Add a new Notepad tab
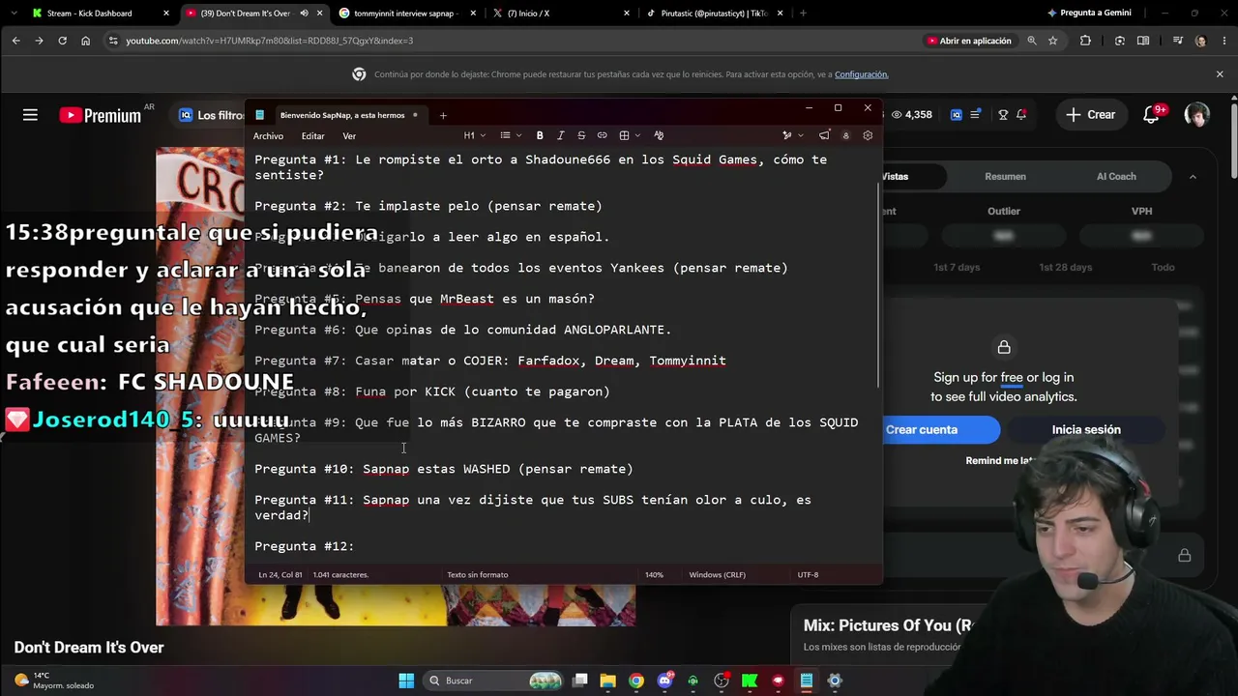This screenshot has width=1238, height=696. coord(443,115)
